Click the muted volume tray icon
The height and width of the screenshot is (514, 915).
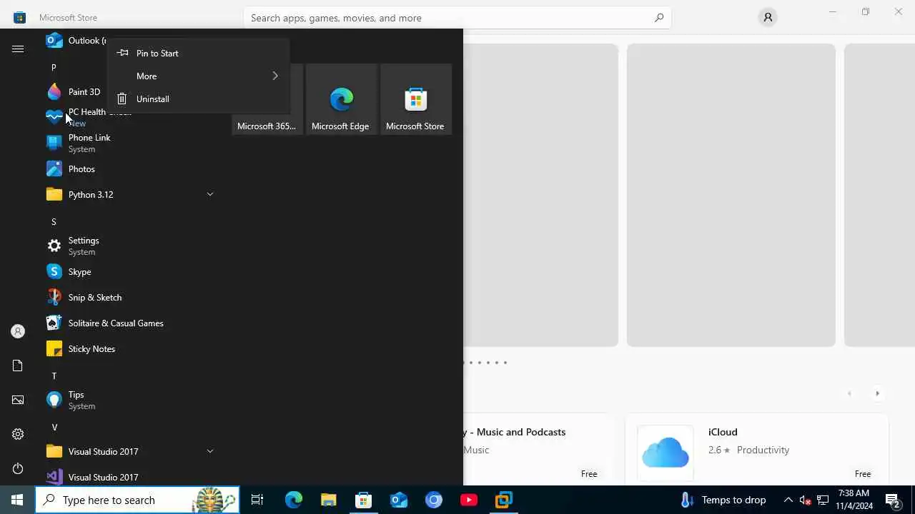click(x=805, y=500)
